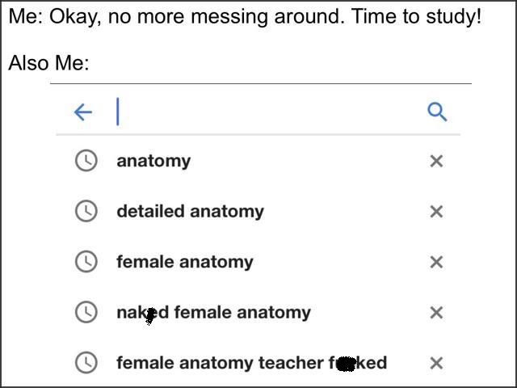Click the history clock next to 'detailed anatomy'

point(86,211)
